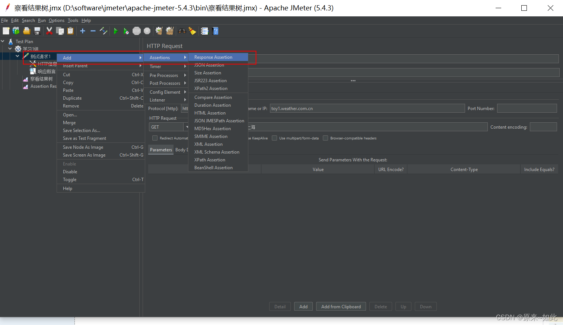
Task: Select Assertion Res listener in tree
Action: click(43, 86)
